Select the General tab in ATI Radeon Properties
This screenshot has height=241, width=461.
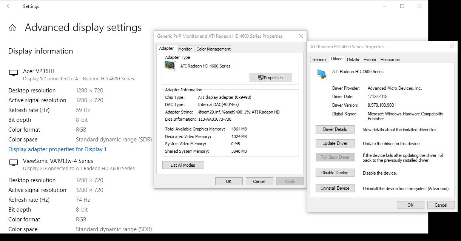tap(319, 60)
